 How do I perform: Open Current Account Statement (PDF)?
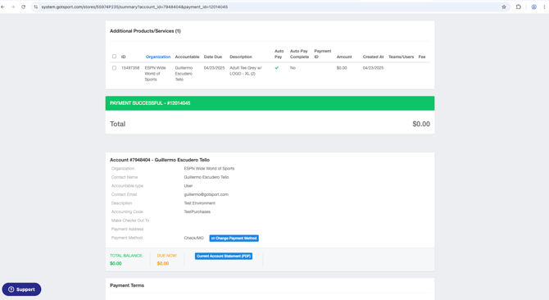point(224,257)
